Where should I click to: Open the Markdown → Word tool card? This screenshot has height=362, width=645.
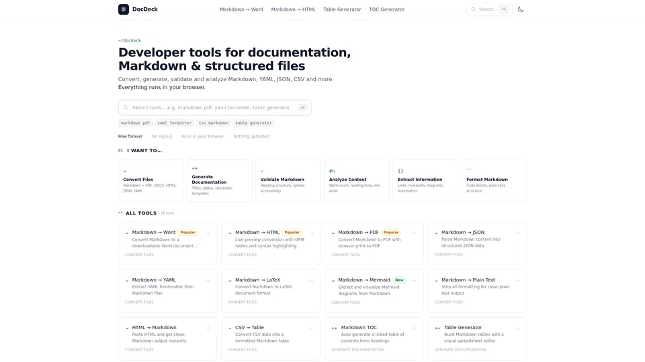[168, 244]
